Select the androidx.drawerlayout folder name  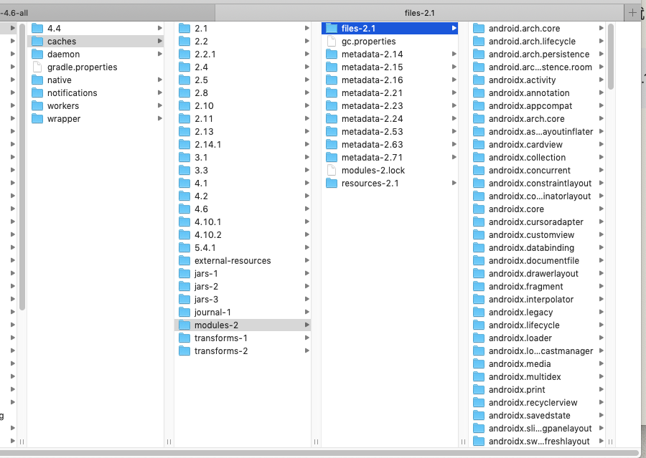(533, 273)
